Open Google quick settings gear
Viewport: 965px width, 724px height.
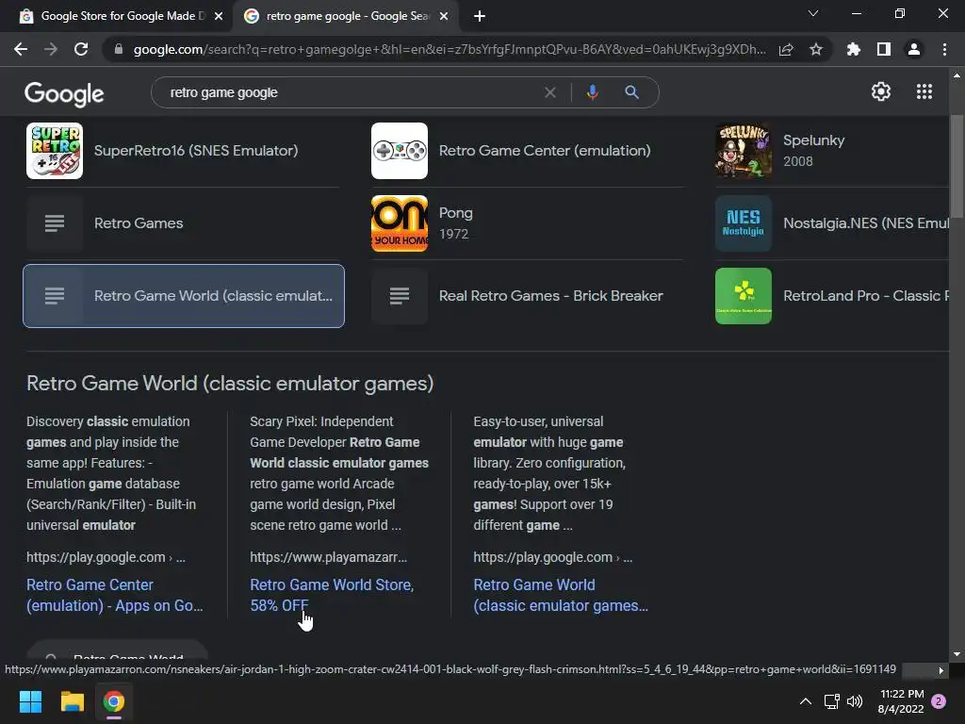(881, 91)
